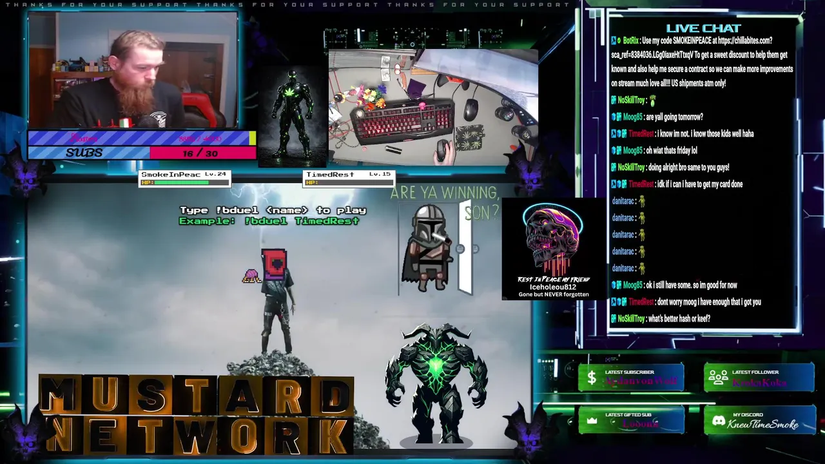Click Moog85's 'are yall going tomorrow?' message
Viewport: 825px width, 464px height.
tap(674, 117)
